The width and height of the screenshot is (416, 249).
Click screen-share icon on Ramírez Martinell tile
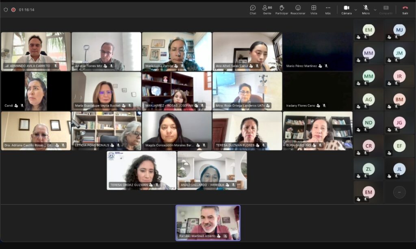coord(225,236)
